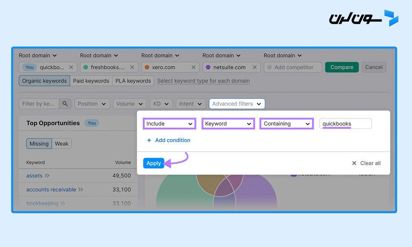Click the Cancel button
Screen dimensions: 412x247
click(x=374, y=67)
